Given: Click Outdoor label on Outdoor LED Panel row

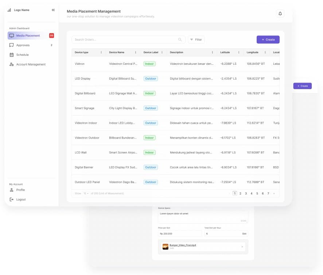Looking at the screenshot, I should (151, 182).
